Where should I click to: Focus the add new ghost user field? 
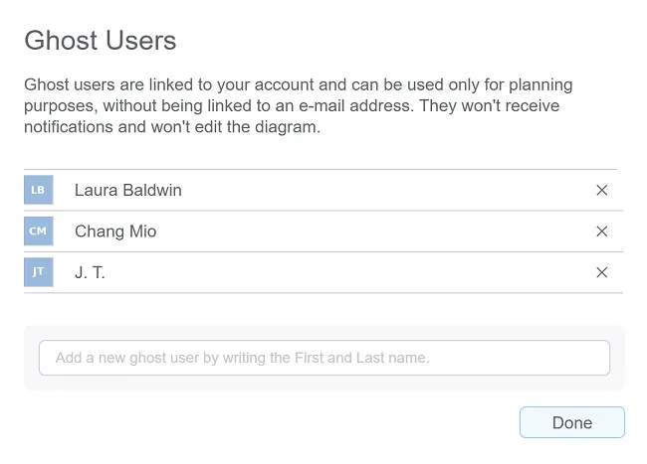pos(323,358)
